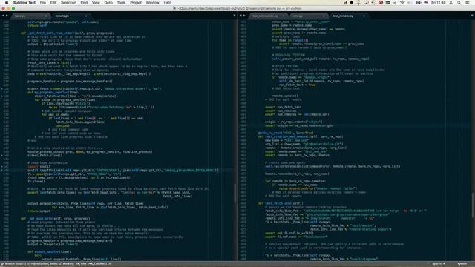
Task: Open the Goto menu
Action: click(x=108, y=3)
